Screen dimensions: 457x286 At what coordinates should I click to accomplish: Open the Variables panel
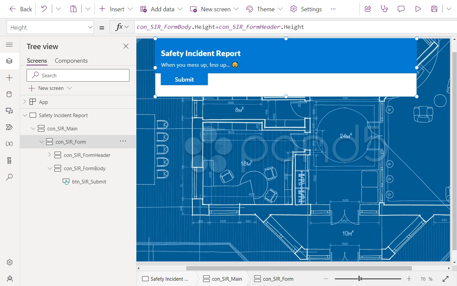click(10, 143)
